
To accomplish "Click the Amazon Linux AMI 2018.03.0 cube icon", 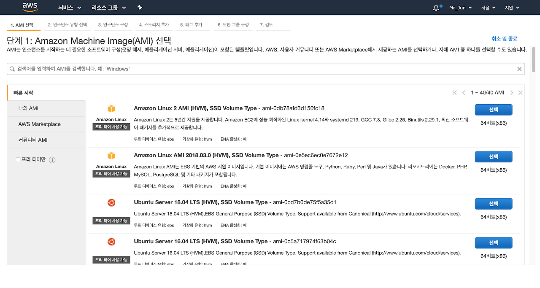I will [111, 155].
